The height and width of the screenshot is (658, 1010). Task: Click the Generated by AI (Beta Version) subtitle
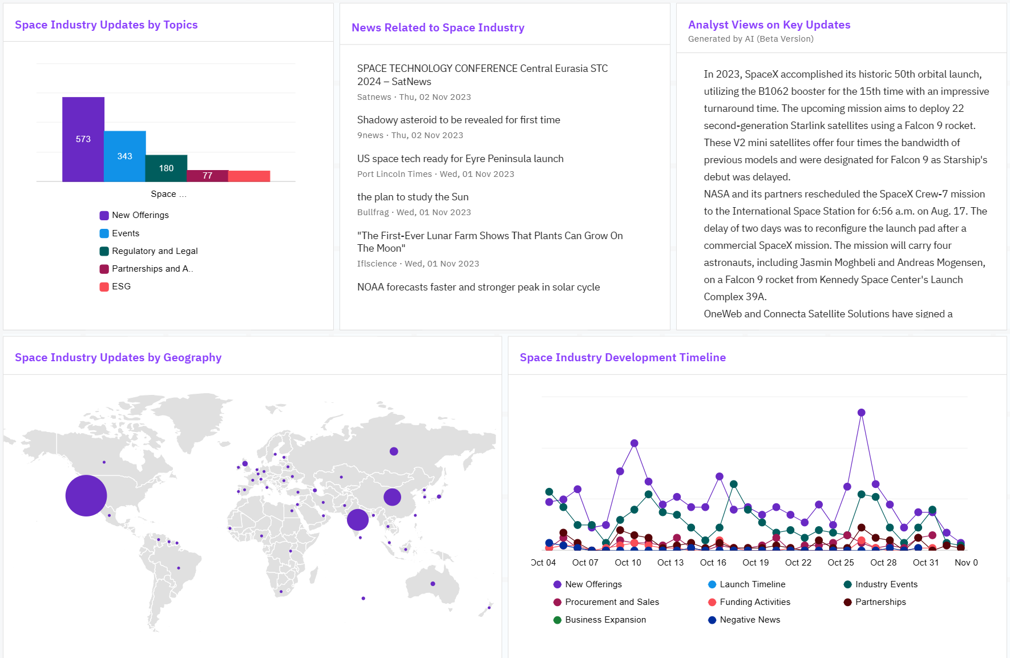[x=751, y=39]
